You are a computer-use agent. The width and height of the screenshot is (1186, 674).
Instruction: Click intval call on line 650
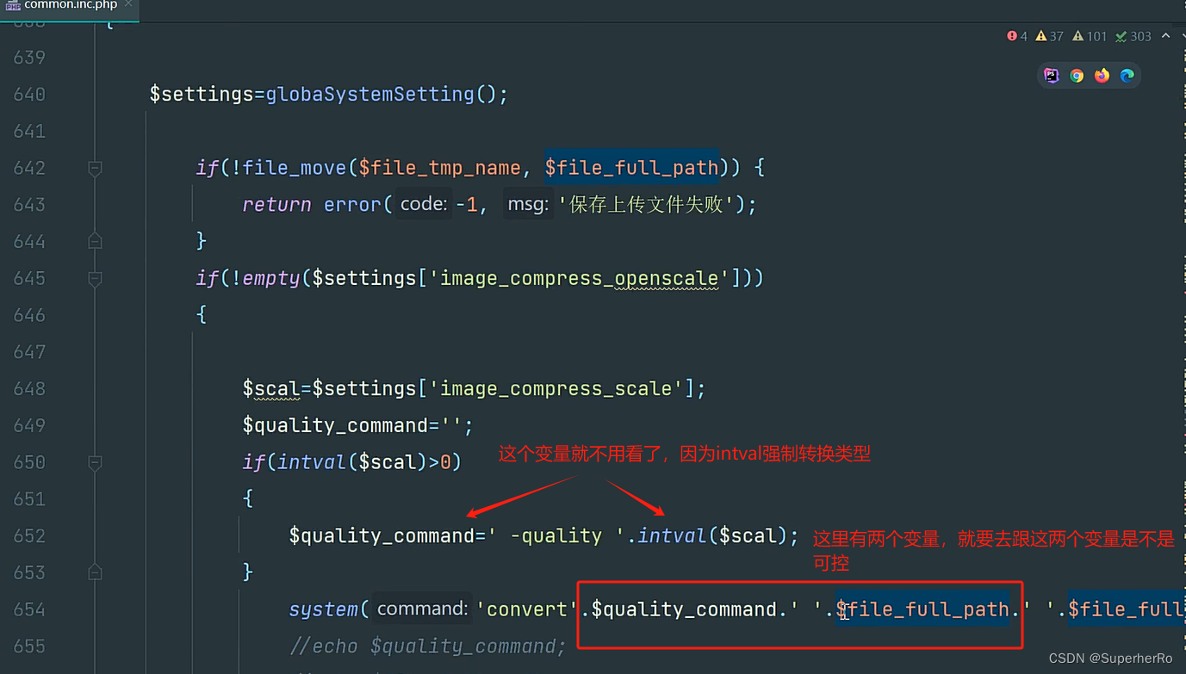tap(311, 463)
